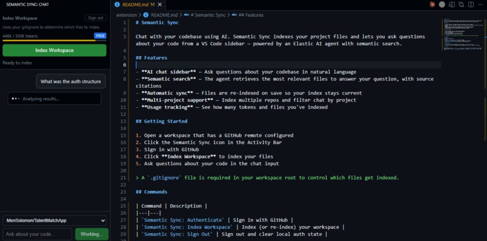The height and width of the screenshot is (241, 487).
Task: Open Markdown preview to the side
Action: coord(451,4)
